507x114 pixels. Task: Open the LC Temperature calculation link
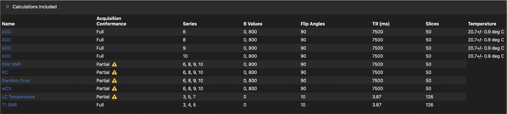point(18,97)
